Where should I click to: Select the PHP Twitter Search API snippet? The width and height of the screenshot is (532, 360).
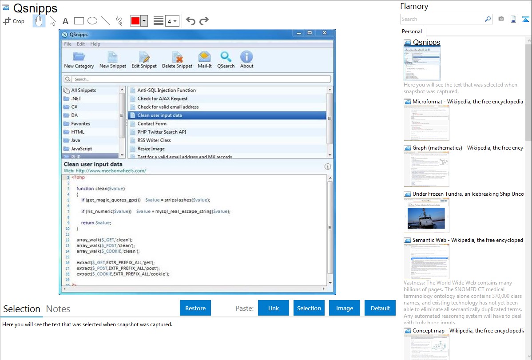227,132
